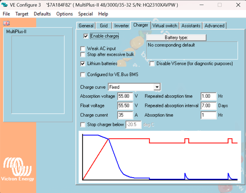Image resolution: width=246 pixels, height=193 pixels.
Task: Check Stop after excessive bulk
Action: [x=83, y=54]
